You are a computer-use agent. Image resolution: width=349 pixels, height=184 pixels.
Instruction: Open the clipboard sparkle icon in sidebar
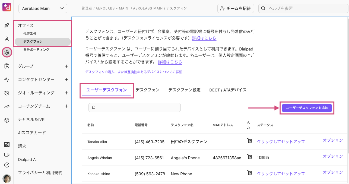pos(7,66)
